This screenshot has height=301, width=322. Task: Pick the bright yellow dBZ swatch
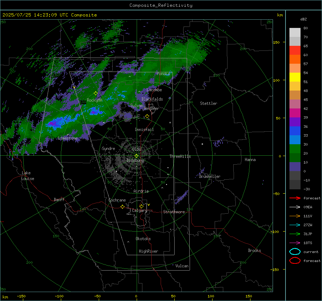295,77
